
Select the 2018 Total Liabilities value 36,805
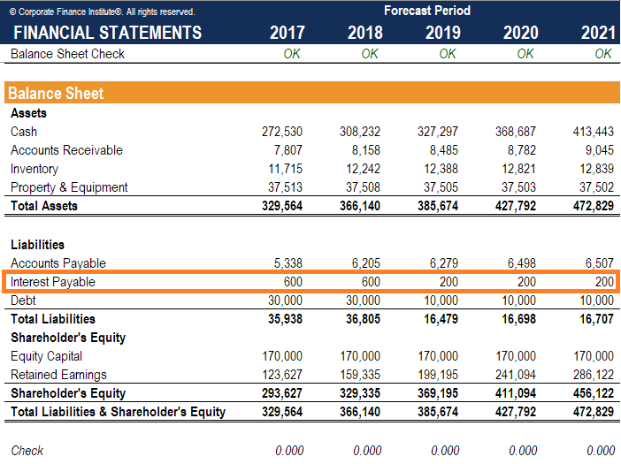click(x=363, y=319)
